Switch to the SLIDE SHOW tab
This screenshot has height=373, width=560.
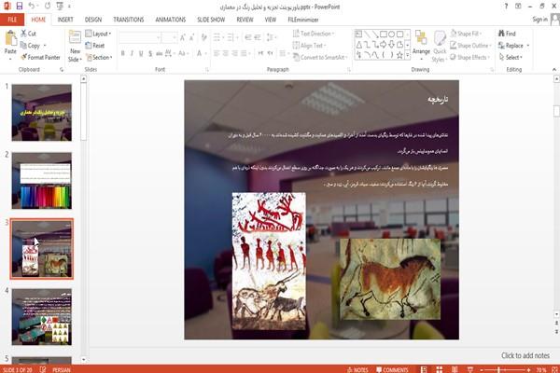coord(211,20)
